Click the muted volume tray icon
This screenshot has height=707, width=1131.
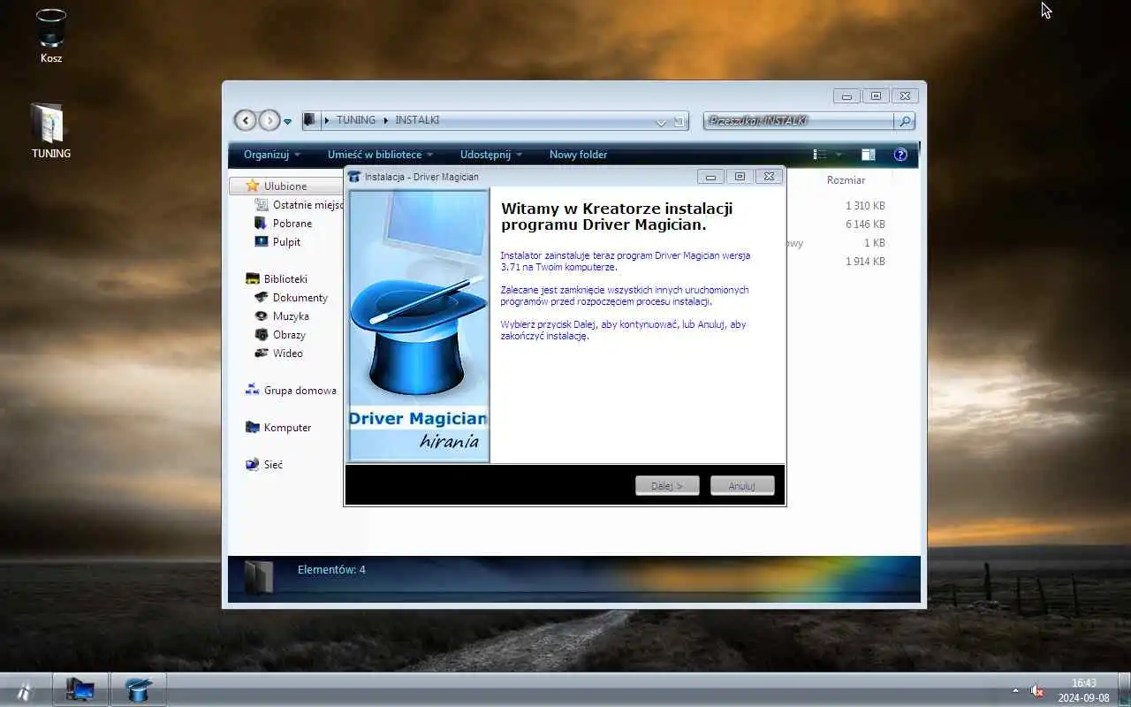click(x=1037, y=691)
